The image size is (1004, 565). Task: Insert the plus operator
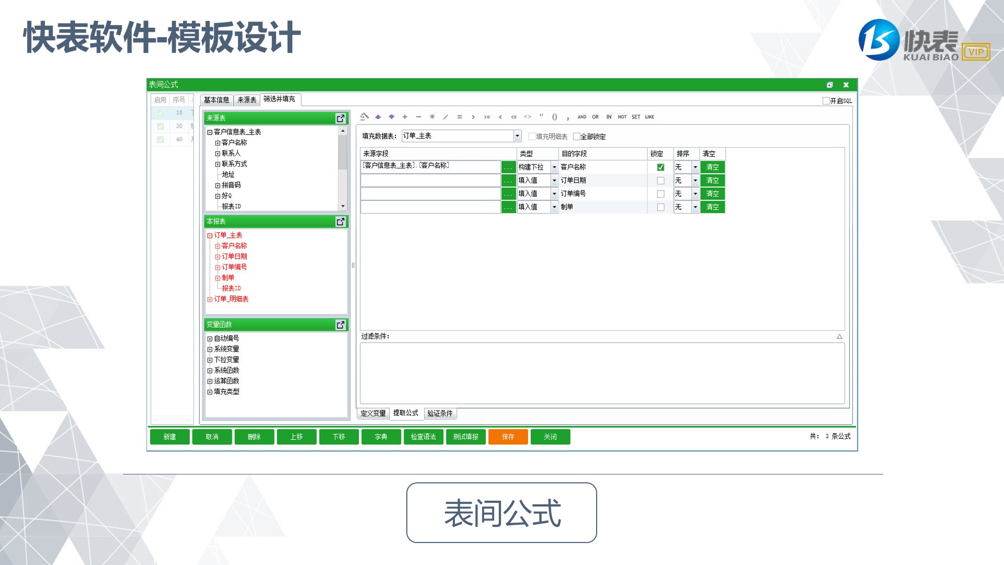(x=405, y=117)
